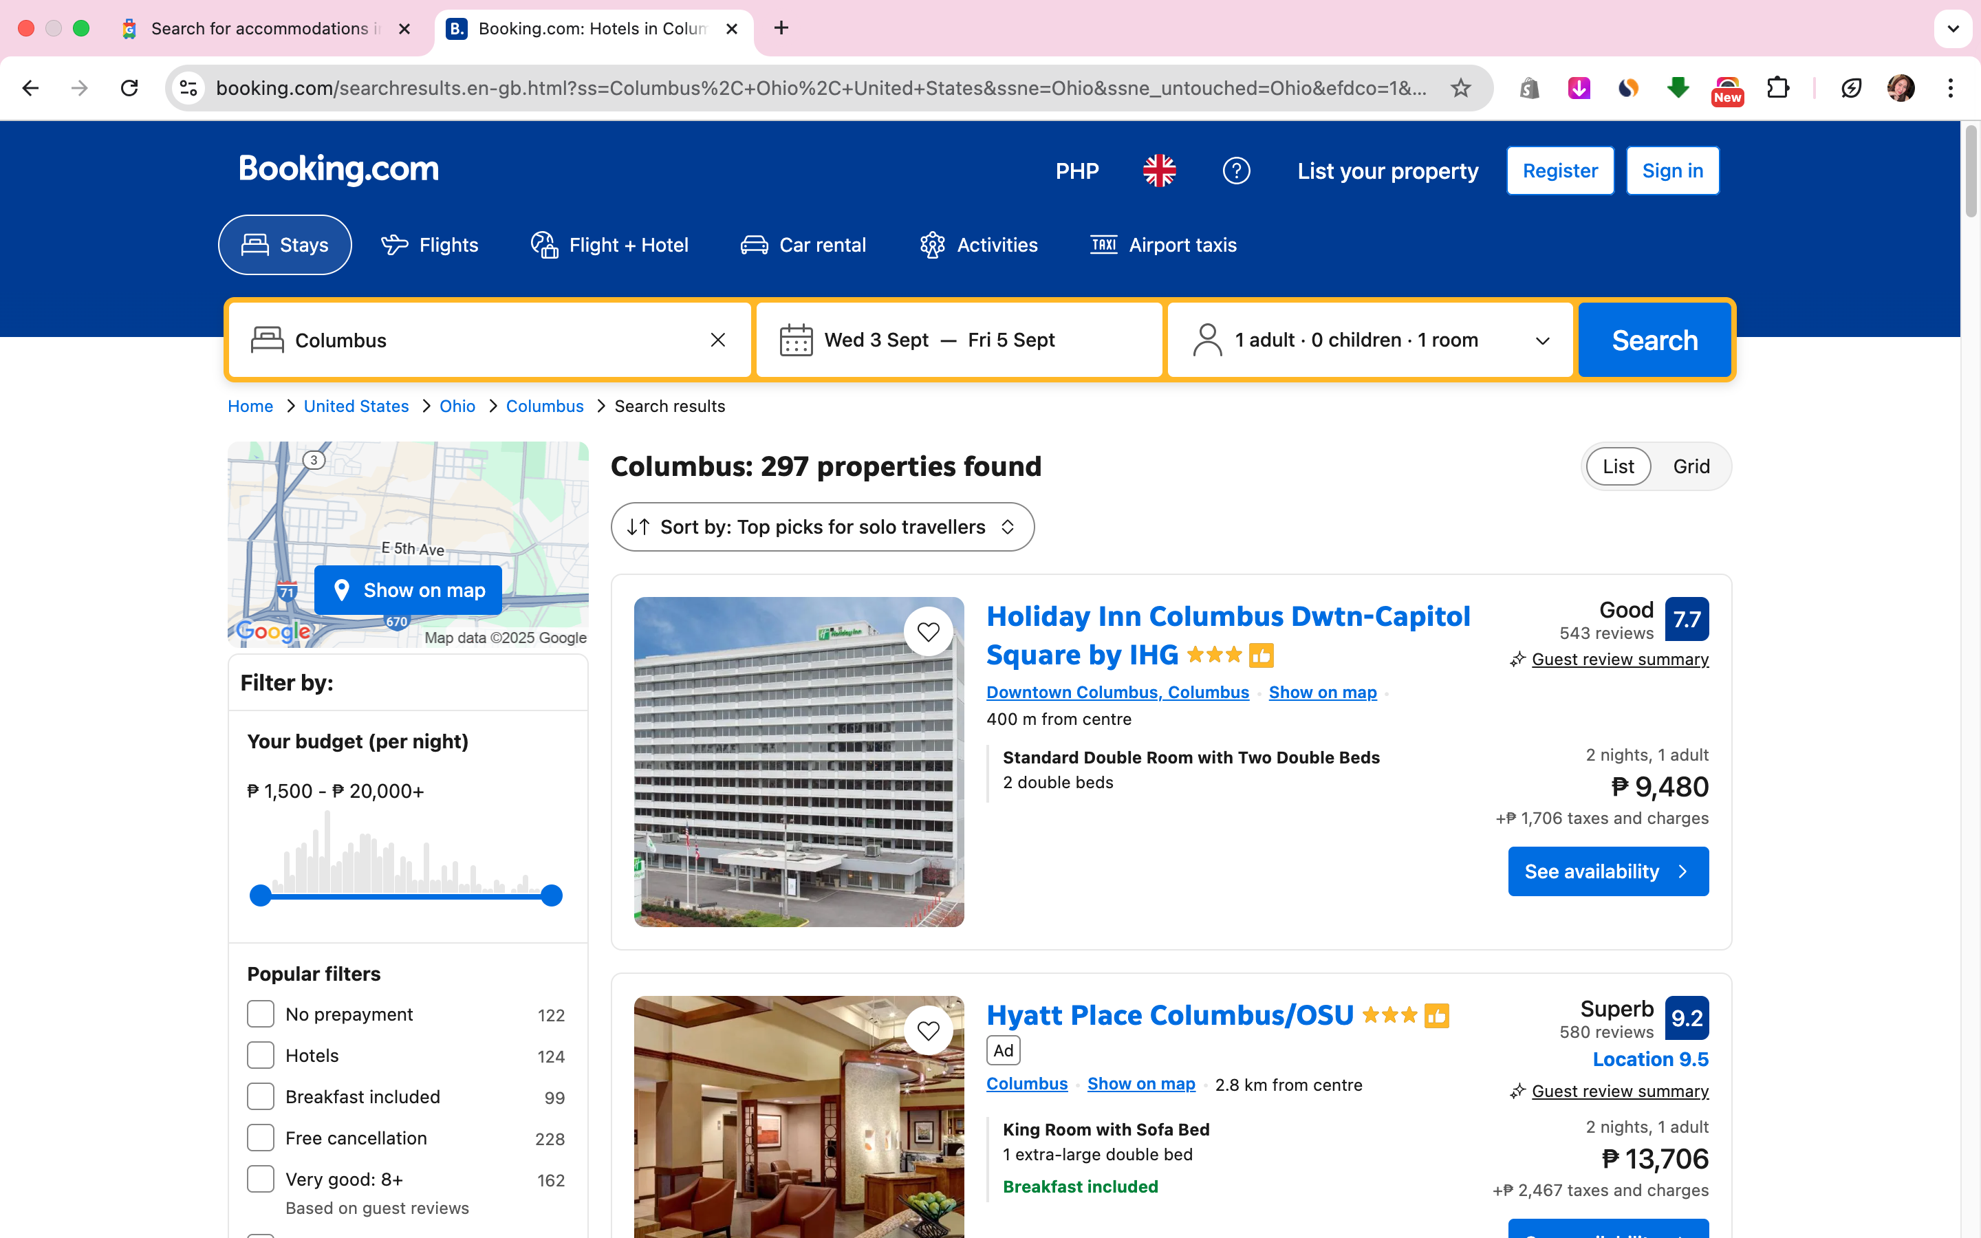Tick the Free cancellation checkbox
1981x1238 pixels.
[260, 1138]
